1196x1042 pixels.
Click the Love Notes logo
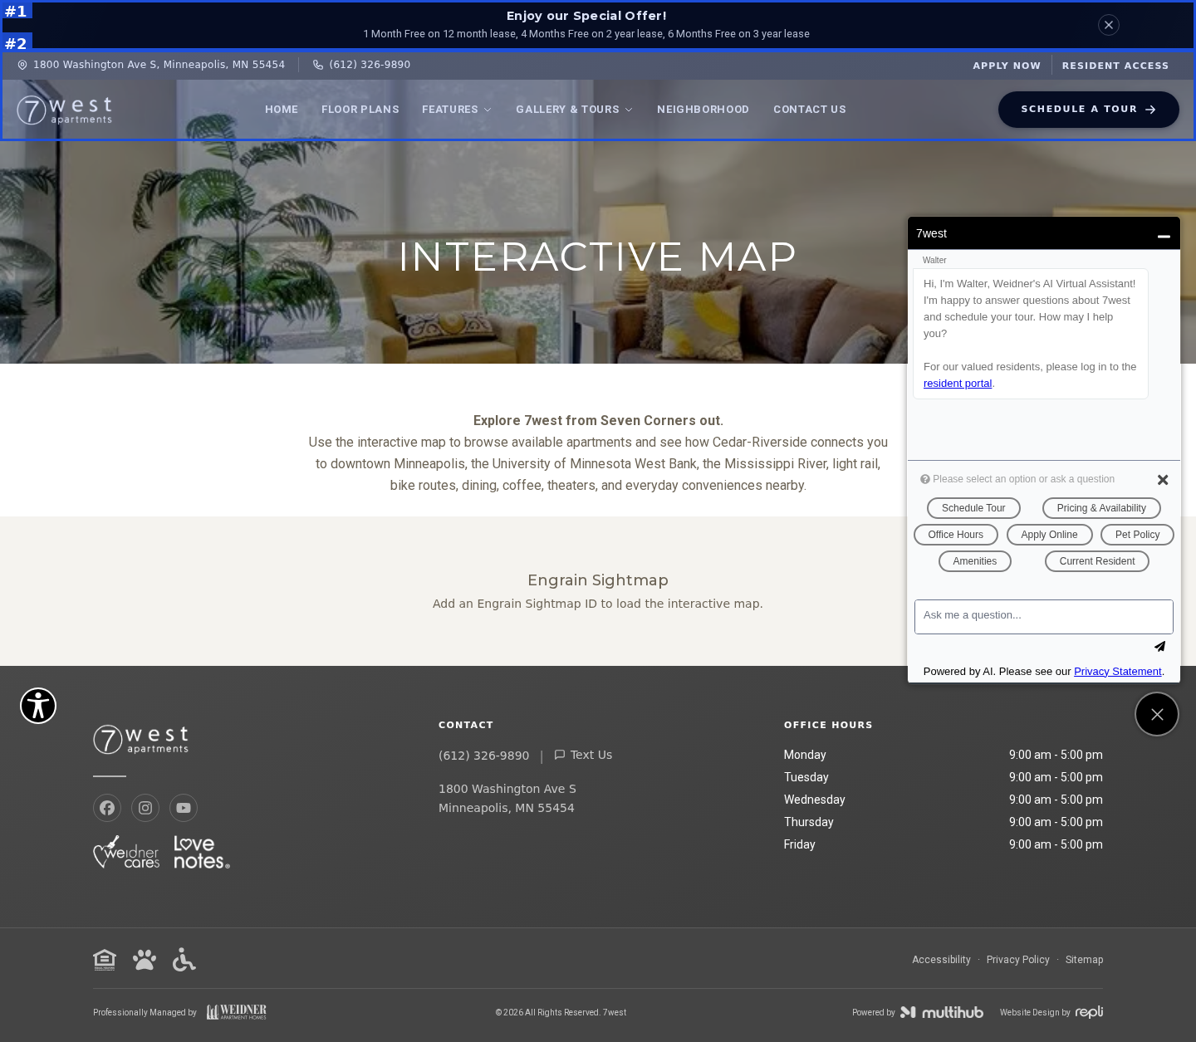point(202,853)
